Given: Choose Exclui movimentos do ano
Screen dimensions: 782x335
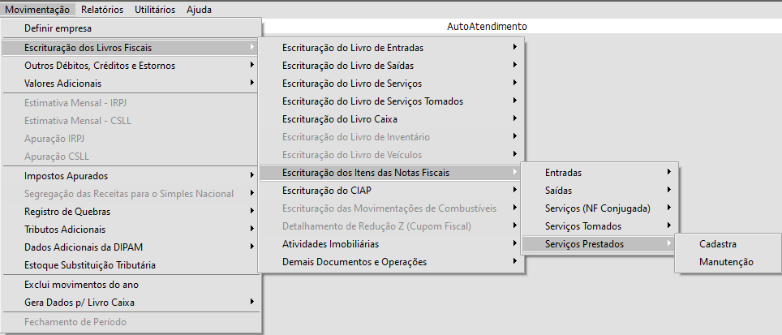Looking at the screenshot, I should click(x=75, y=285).
